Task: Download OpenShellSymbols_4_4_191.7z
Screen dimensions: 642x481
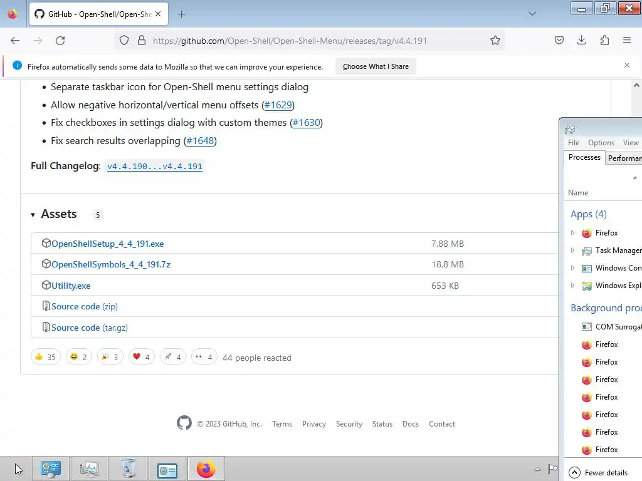Action: pos(111,265)
